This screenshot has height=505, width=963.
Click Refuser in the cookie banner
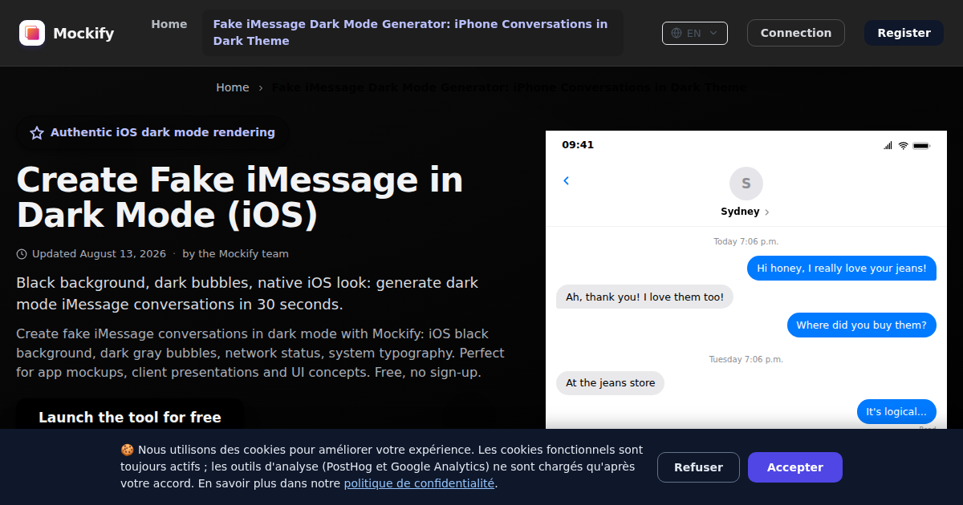(x=698, y=467)
